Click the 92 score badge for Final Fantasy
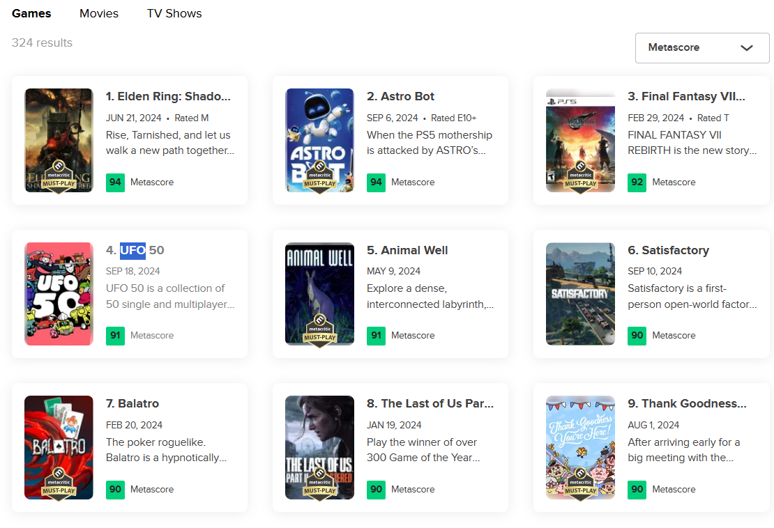This screenshot has width=774, height=528. click(637, 183)
